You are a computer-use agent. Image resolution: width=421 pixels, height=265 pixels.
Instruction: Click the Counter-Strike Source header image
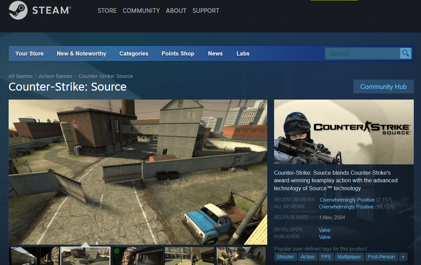(344, 132)
